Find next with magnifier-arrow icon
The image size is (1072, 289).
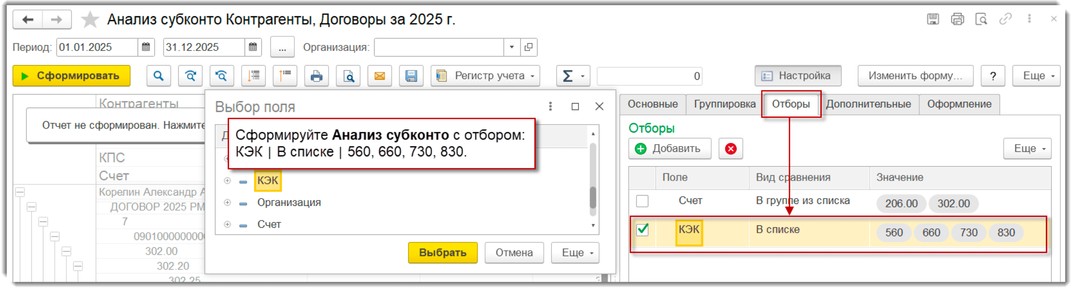[x=190, y=76]
